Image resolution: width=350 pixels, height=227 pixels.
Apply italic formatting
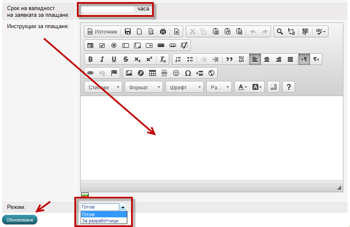pyautogui.click(x=102, y=59)
